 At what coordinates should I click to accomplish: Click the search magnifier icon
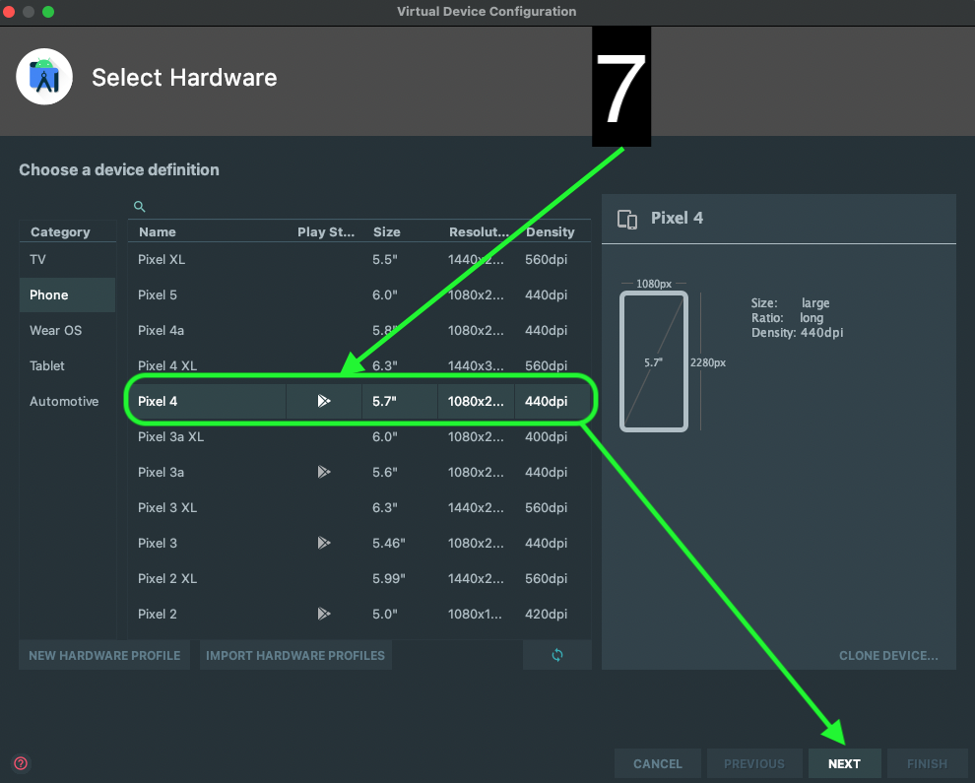(140, 207)
